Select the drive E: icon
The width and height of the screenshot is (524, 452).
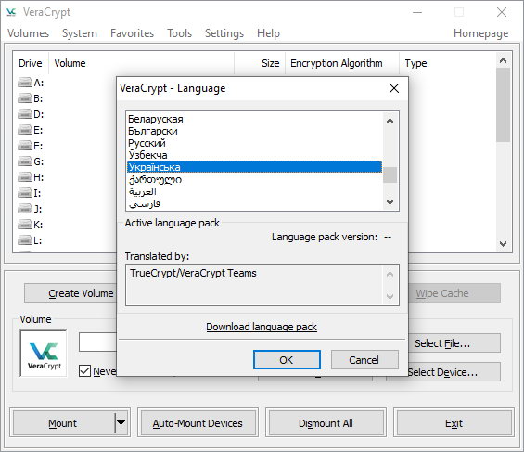pos(25,130)
